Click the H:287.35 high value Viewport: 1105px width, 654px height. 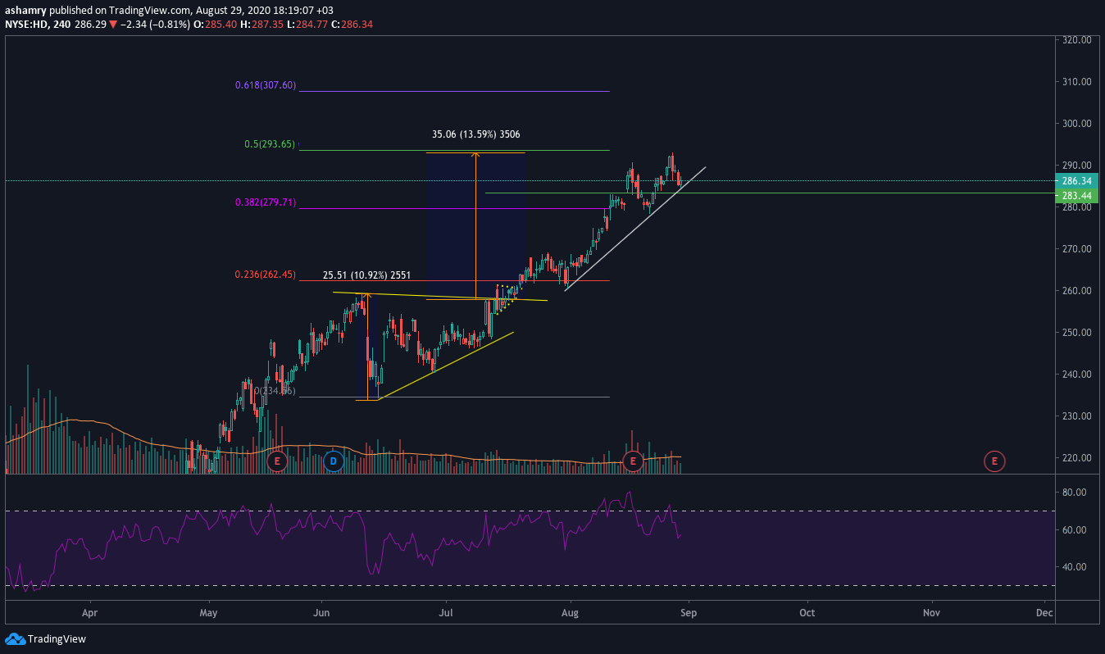263,24
